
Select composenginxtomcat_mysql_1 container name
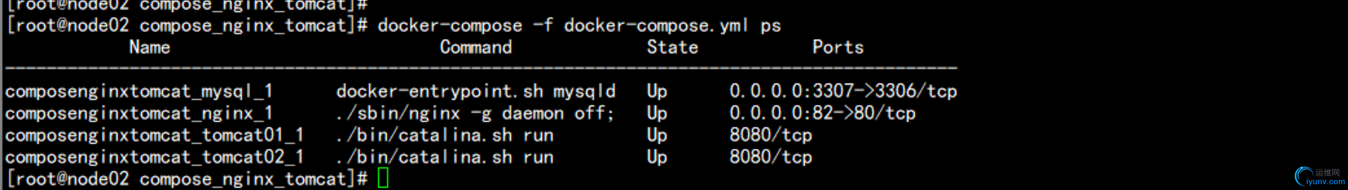click(x=139, y=91)
